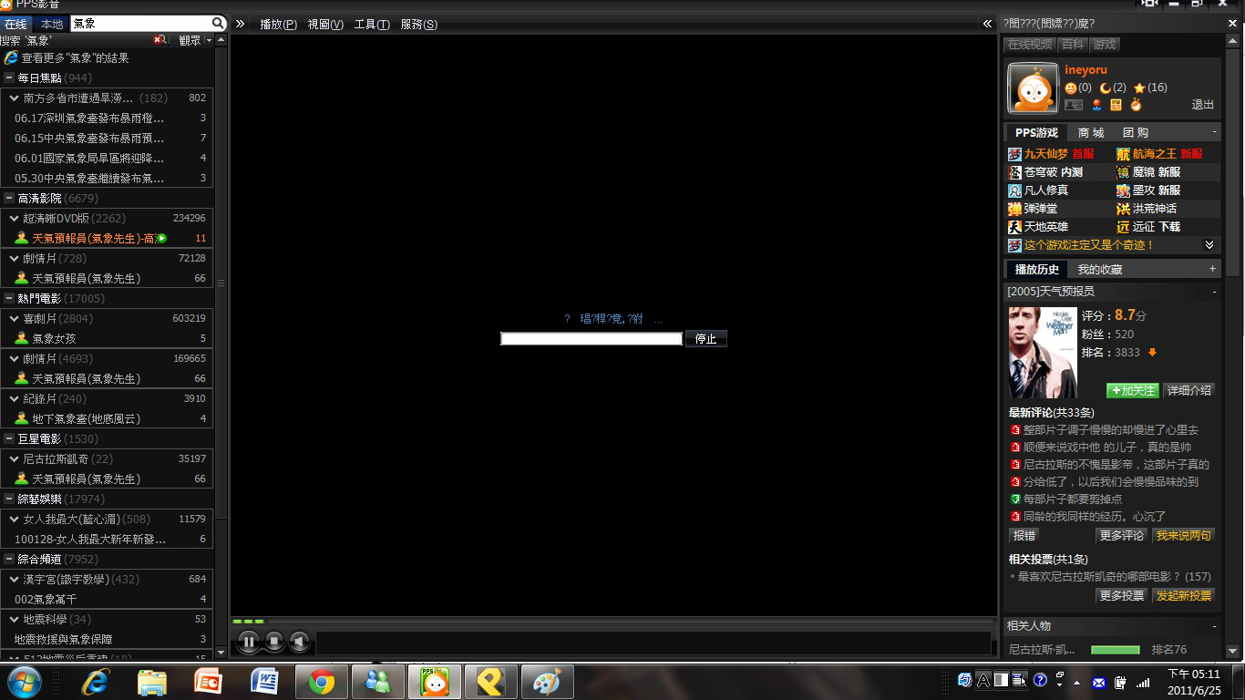The image size is (1245, 700).
Task: Open the 苍穹破 game icon
Action: click(x=1014, y=172)
